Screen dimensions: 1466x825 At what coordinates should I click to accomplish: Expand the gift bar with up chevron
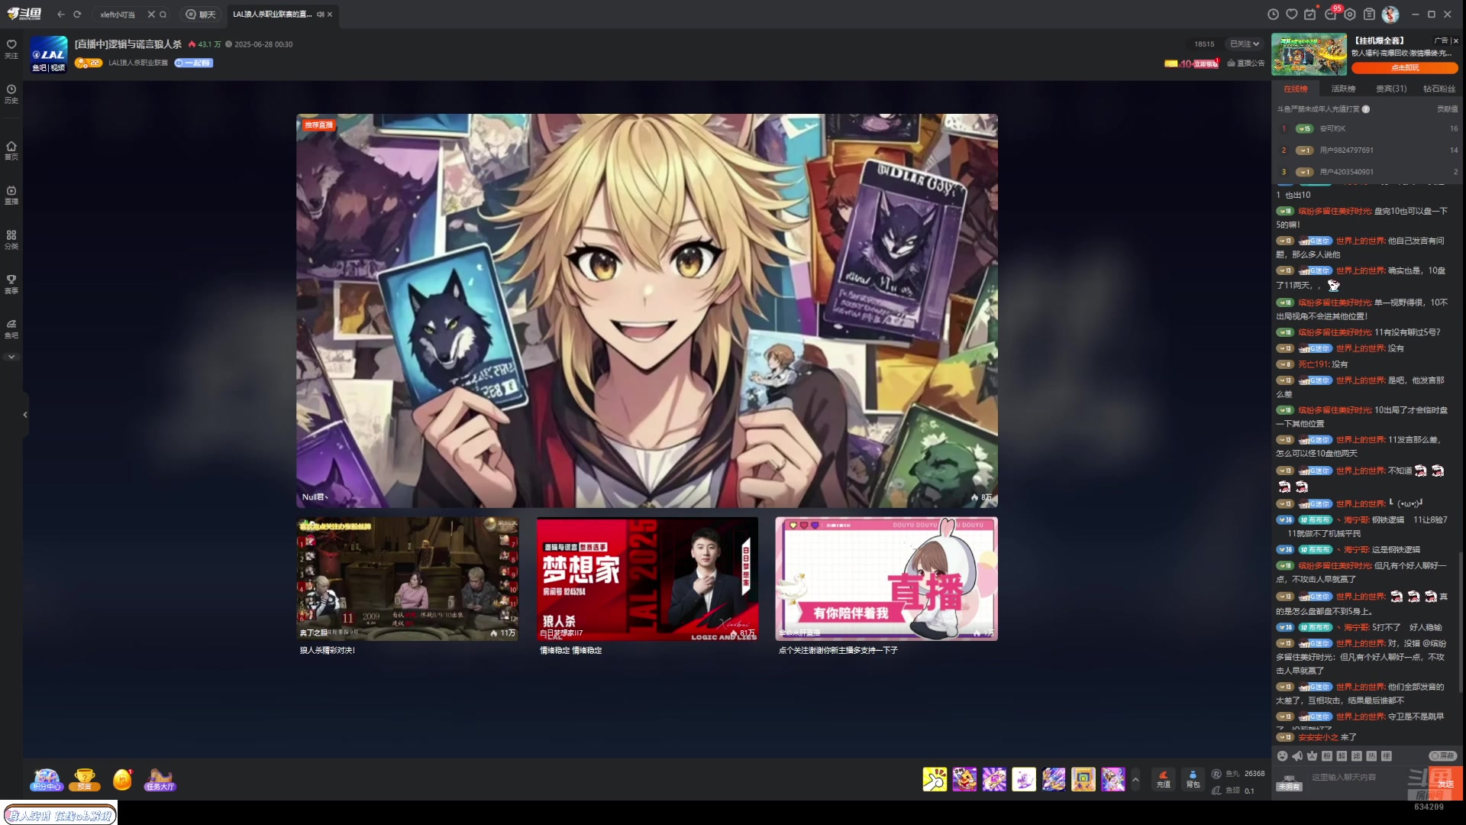[1135, 779]
